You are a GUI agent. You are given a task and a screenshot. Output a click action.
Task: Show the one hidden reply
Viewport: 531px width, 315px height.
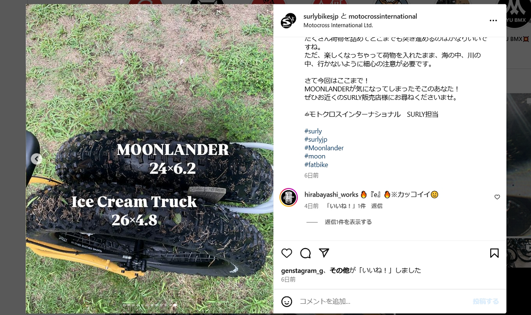tap(348, 222)
